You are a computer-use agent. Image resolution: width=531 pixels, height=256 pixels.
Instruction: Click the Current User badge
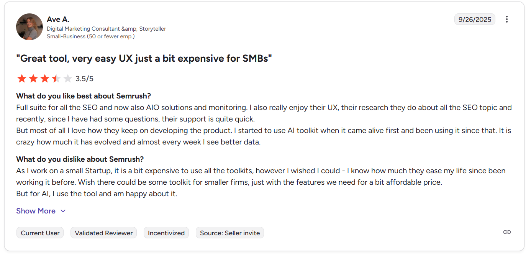coord(40,233)
